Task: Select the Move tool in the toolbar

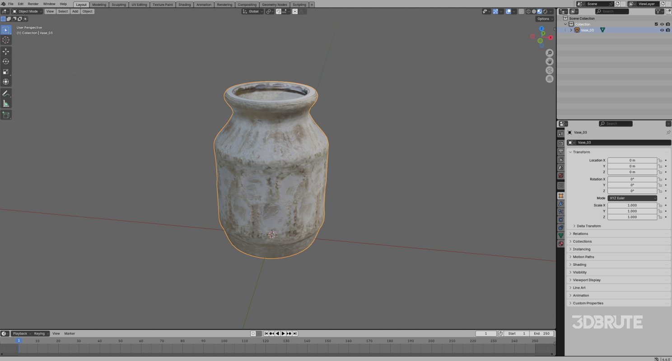Action: pos(6,51)
